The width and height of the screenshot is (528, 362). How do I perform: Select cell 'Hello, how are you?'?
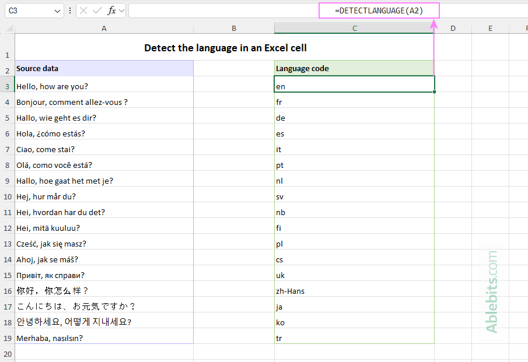[x=104, y=84]
